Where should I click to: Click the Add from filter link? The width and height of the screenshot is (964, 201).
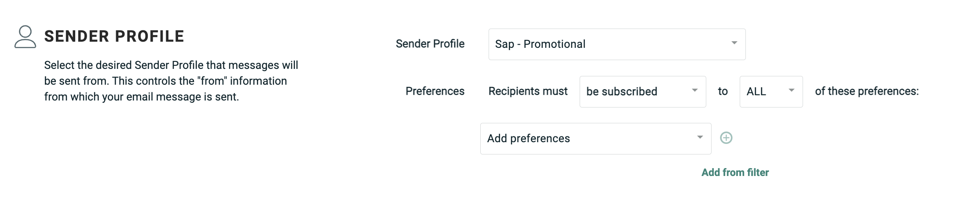point(735,172)
